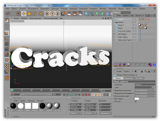Open the Объект coordinates dropdown

(76, 113)
